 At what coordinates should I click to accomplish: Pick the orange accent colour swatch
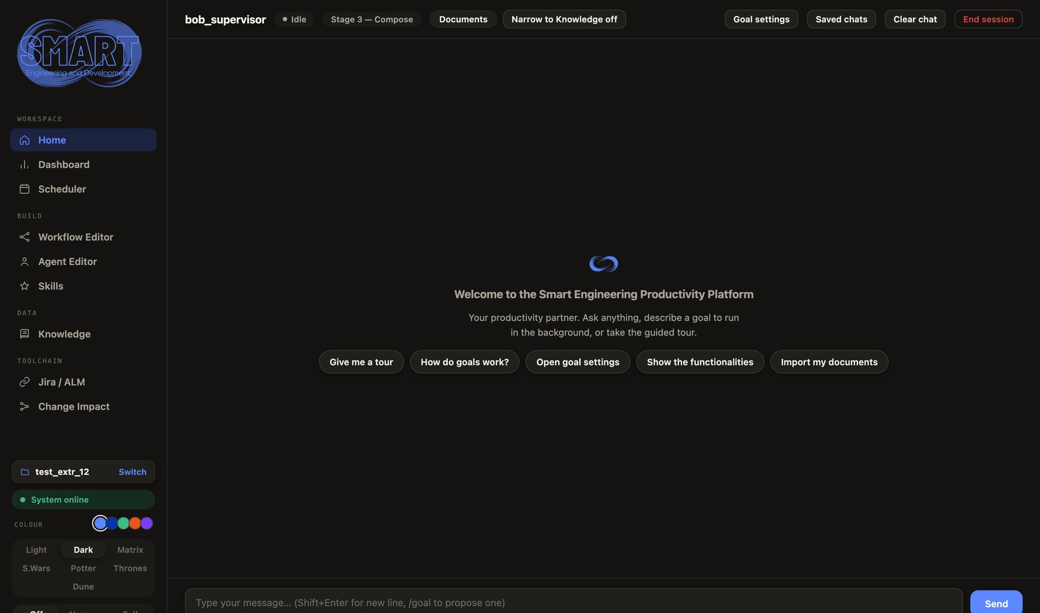tap(135, 524)
